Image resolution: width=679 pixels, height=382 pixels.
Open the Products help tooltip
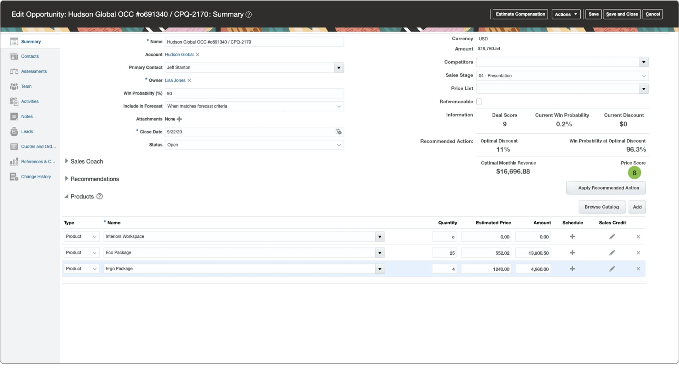(99, 196)
